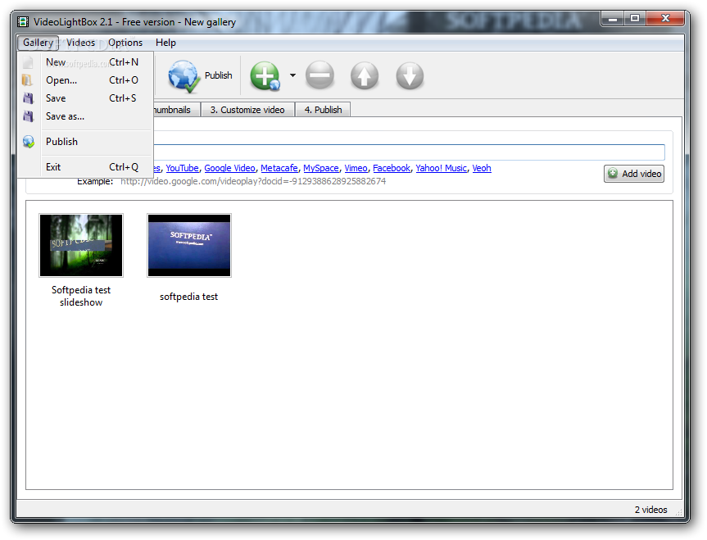Click the Save as disk icon in menu
The width and height of the screenshot is (707, 540).
click(x=29, y=116)
